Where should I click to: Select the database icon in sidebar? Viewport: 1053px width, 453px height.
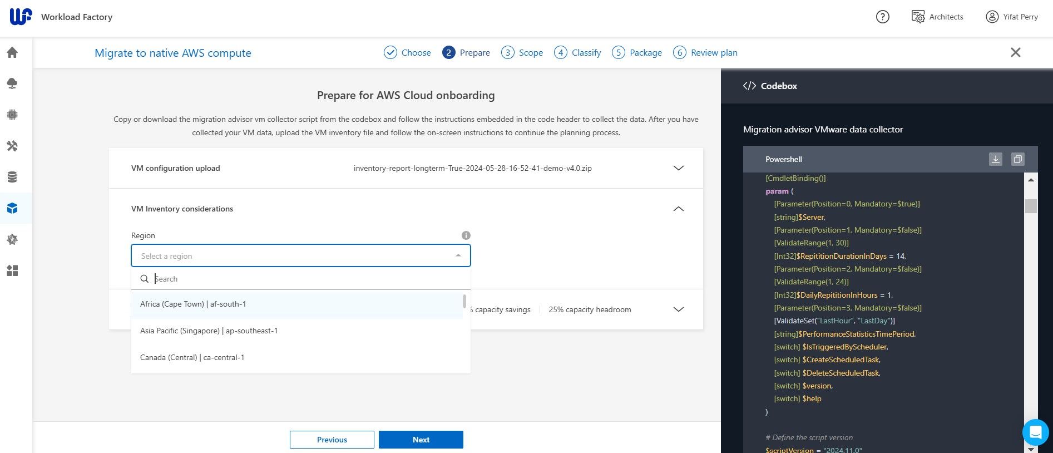point(12,177)
